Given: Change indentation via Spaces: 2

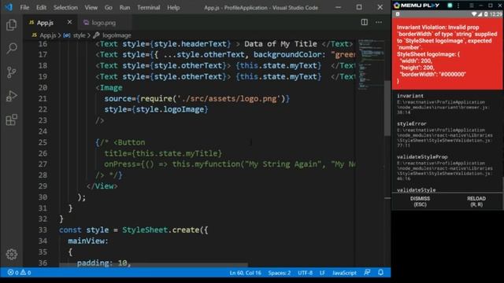Looking at the screenshot, I should tap(280, 273).
